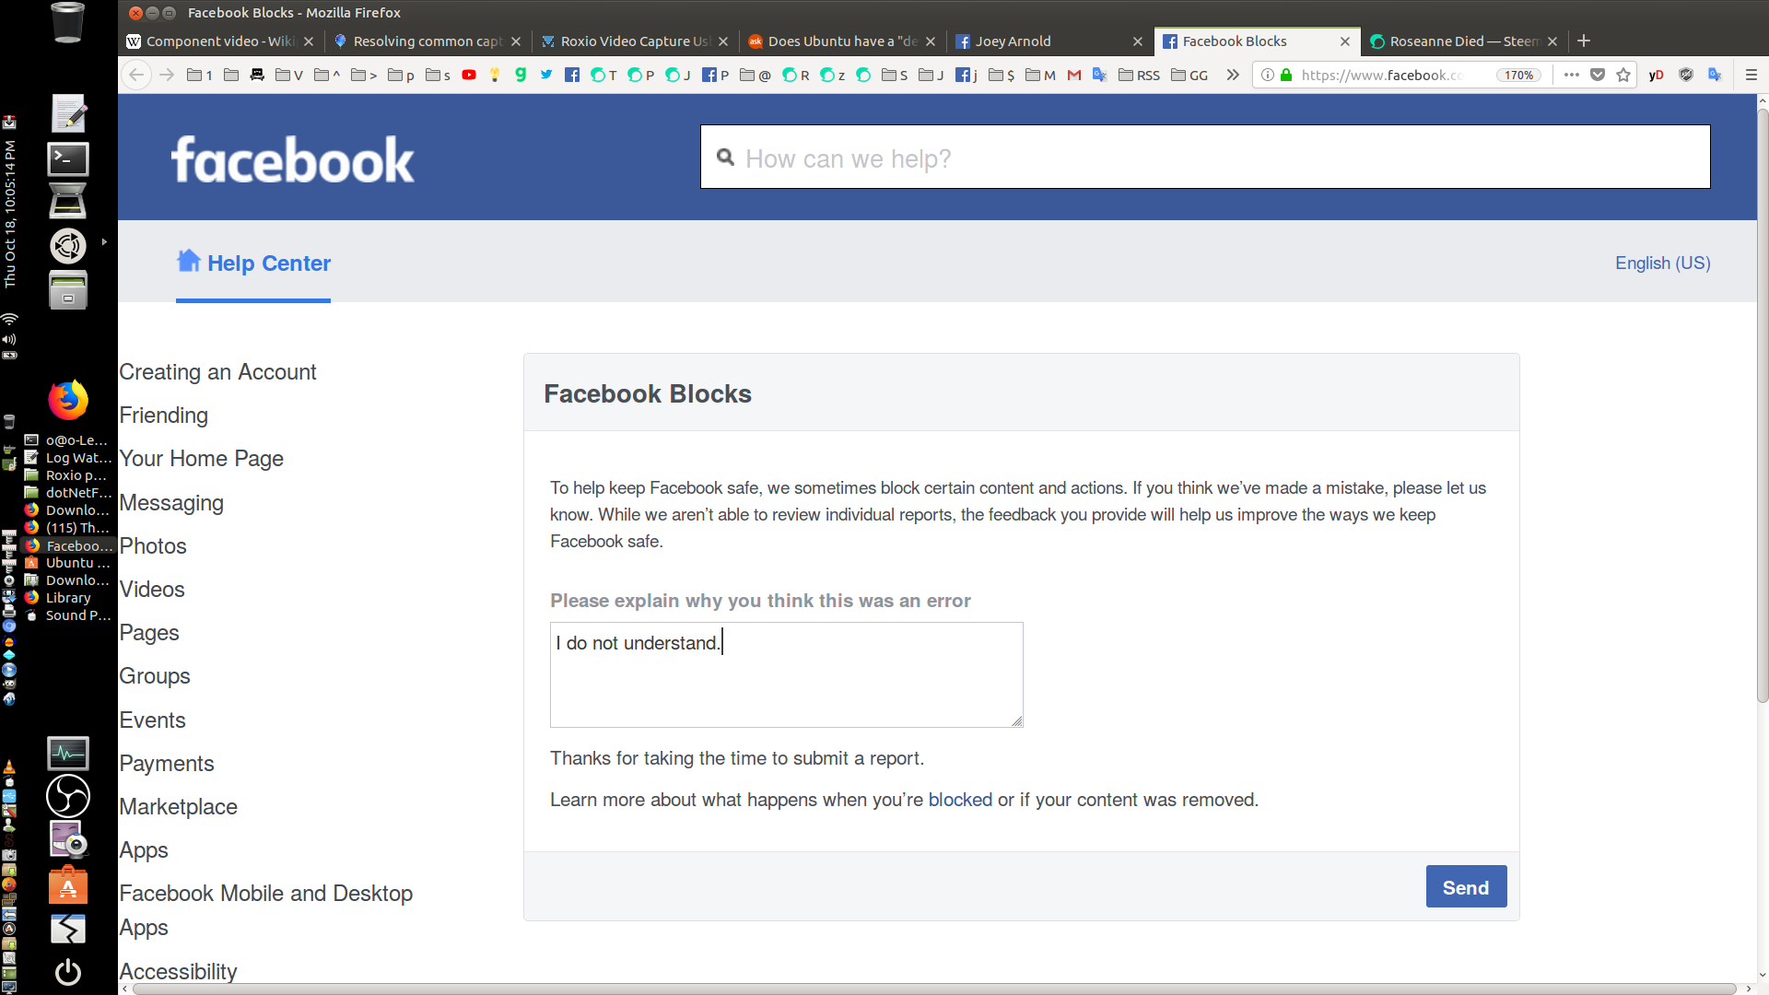1769x995 pixels.
Task: Click the shield extension icon in toolbar
Action: click(1686, 75)
